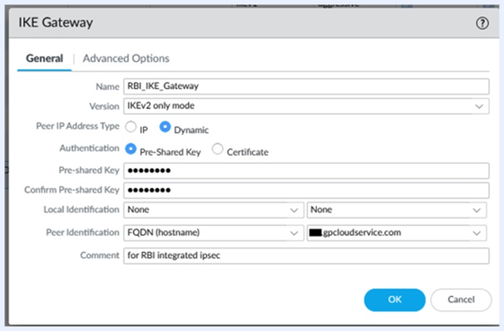504x331 pixels.
Task: Click the Confirm Pre-shared Key field
Action: coord(305,190)
